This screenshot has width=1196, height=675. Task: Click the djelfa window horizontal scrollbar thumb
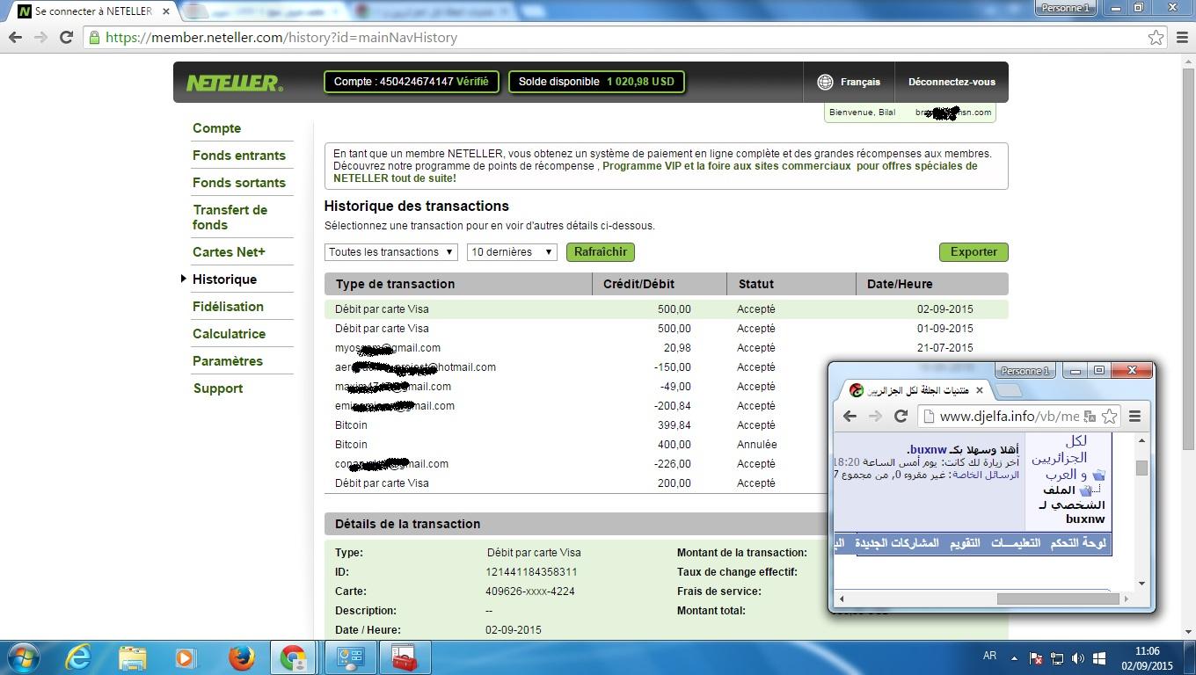[x=1058, y=599]
